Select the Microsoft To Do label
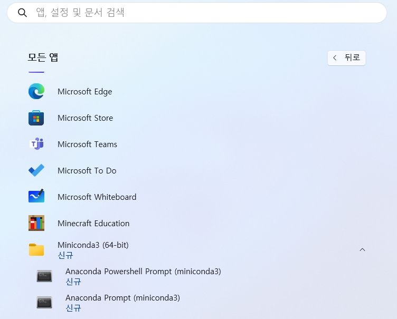This screenshot has width=397, height=319. pyautogui.click(x=87, y=170)
